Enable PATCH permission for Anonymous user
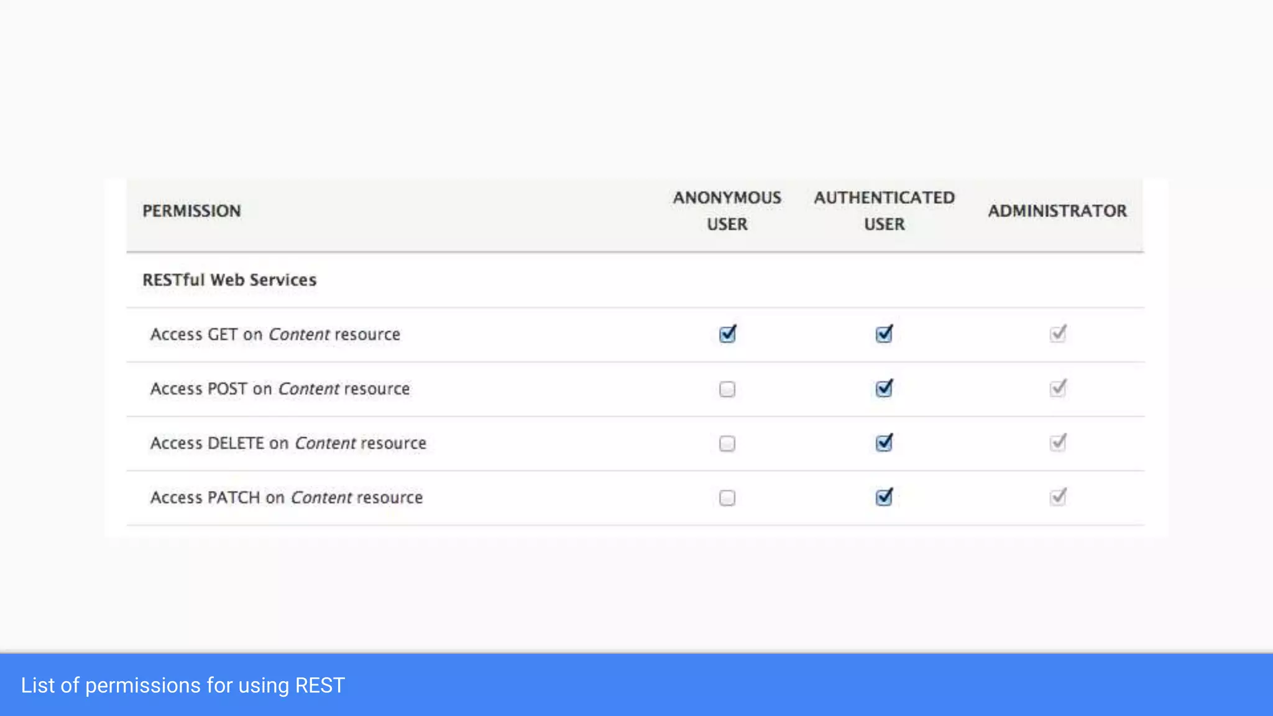This screenshot has width=1273, height=716. (727, 498)
